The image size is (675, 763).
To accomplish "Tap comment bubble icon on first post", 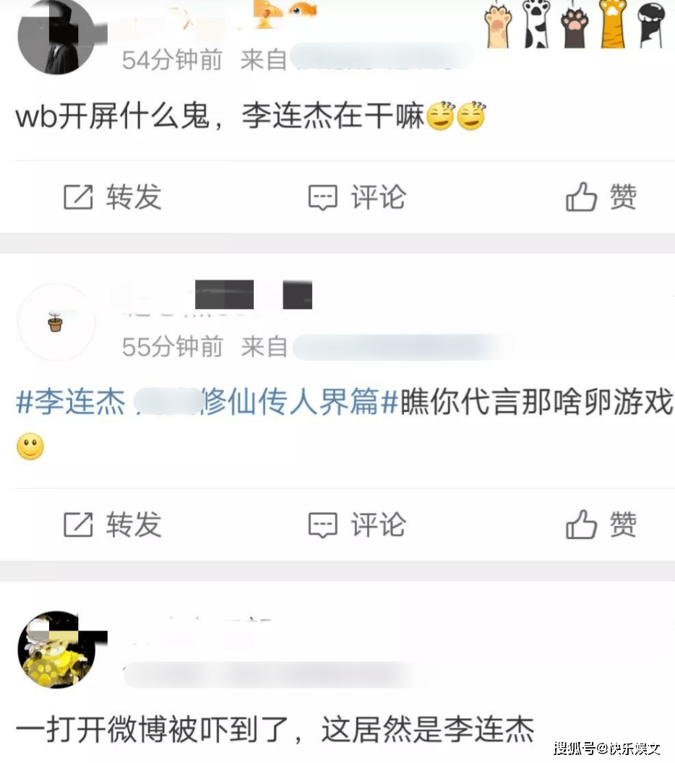I will point(322,197).
